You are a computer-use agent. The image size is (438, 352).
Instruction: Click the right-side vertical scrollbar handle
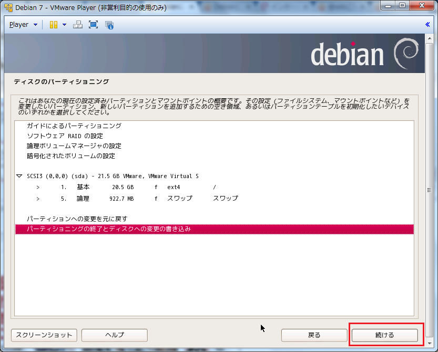[429, 190]
